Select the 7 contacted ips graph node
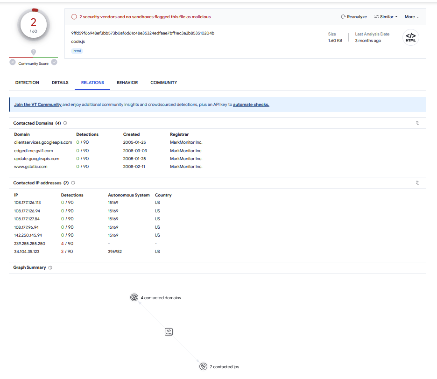The image size is (437, 379). (203, 366)
